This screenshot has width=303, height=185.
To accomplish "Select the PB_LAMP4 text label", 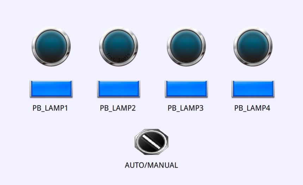I will (x=252, y=108).
